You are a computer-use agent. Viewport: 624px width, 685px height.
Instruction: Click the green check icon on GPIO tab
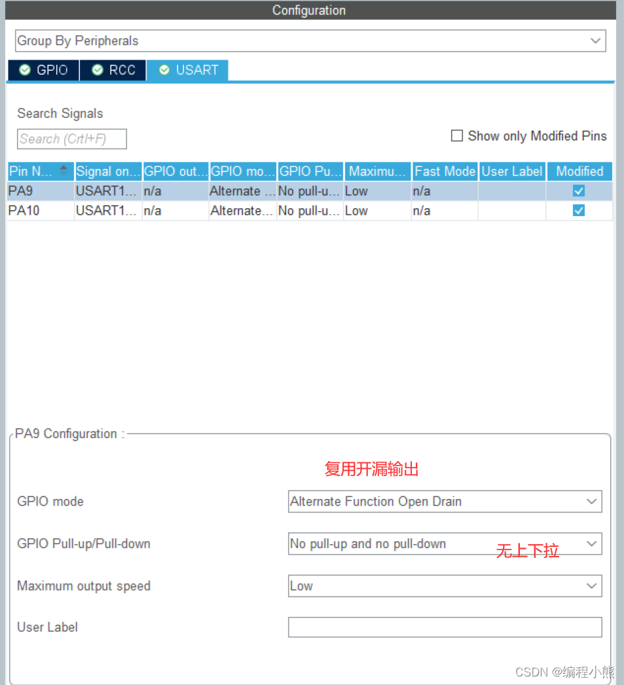pos(25,70)
